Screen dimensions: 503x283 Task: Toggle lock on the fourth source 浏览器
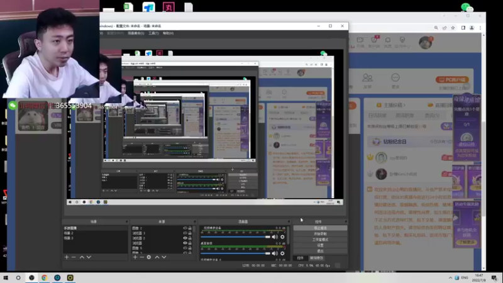[x=190, y=243]
